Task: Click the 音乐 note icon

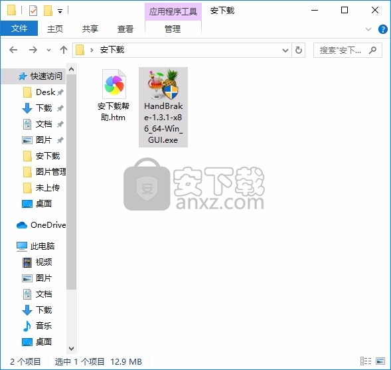Action: (x=27, y=326)
